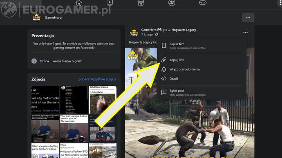Open the Hogwarts Legacy game link
This screenshot has height=158, width=282.
(x=184, y=30)
